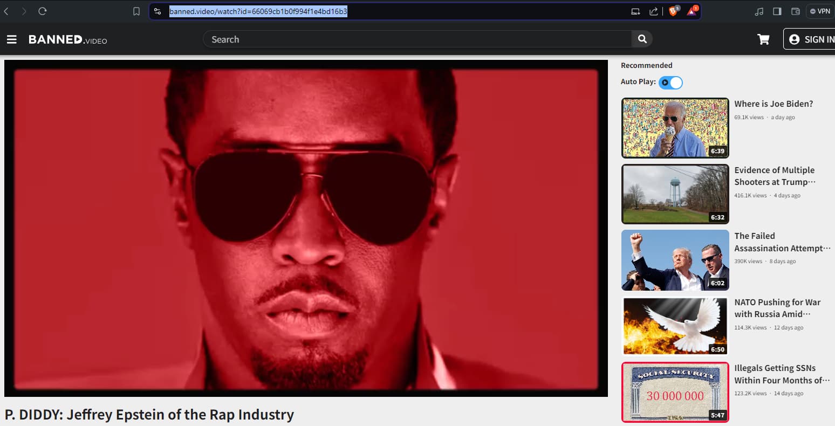The width and height of the screenshot is (835, 426).
Task: Open site settings icon in address bar
Action: 158,11
